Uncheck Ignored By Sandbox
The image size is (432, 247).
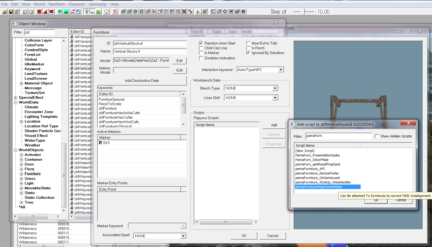tap(248, 53)
